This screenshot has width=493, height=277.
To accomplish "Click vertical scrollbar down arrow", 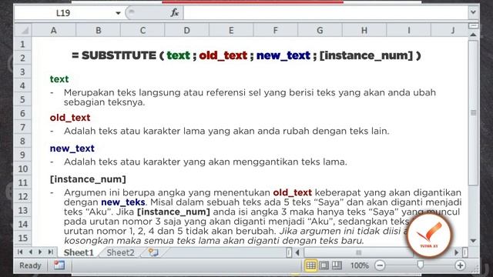I will click(x=473, y=241).
